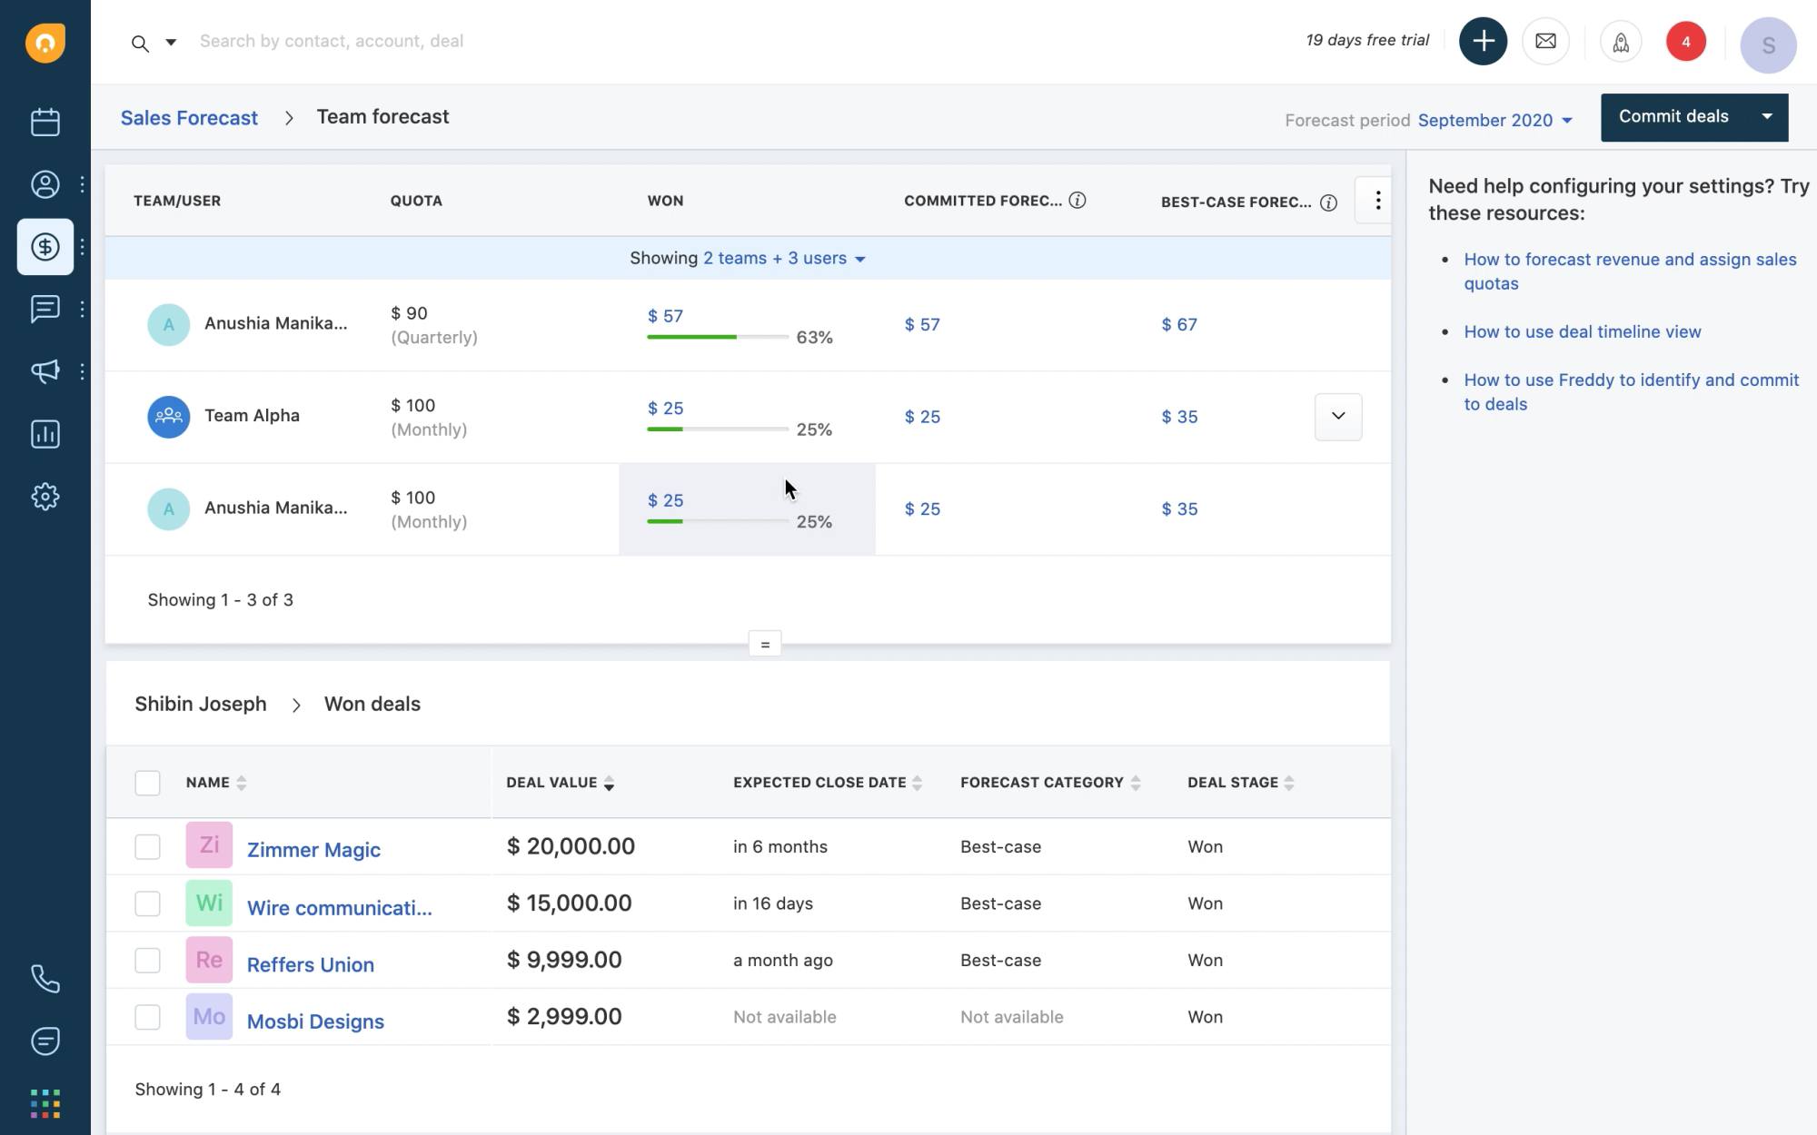The image size is (1817, 1135).
Task: Open the Contacts icon in sidebar
Action: [45, 184]
